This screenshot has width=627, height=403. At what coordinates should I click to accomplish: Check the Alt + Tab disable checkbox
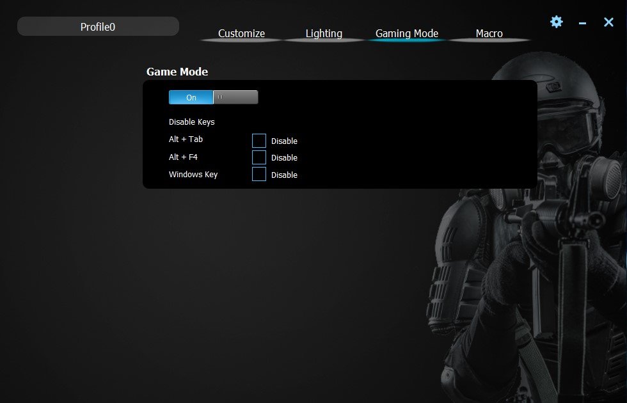(x=258, y=141)
